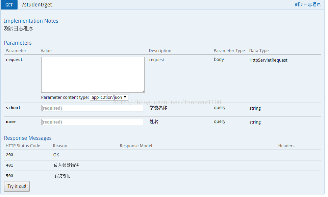
Task: Click the Description column header
Action: pyautogui.click(x=160, y=50)
